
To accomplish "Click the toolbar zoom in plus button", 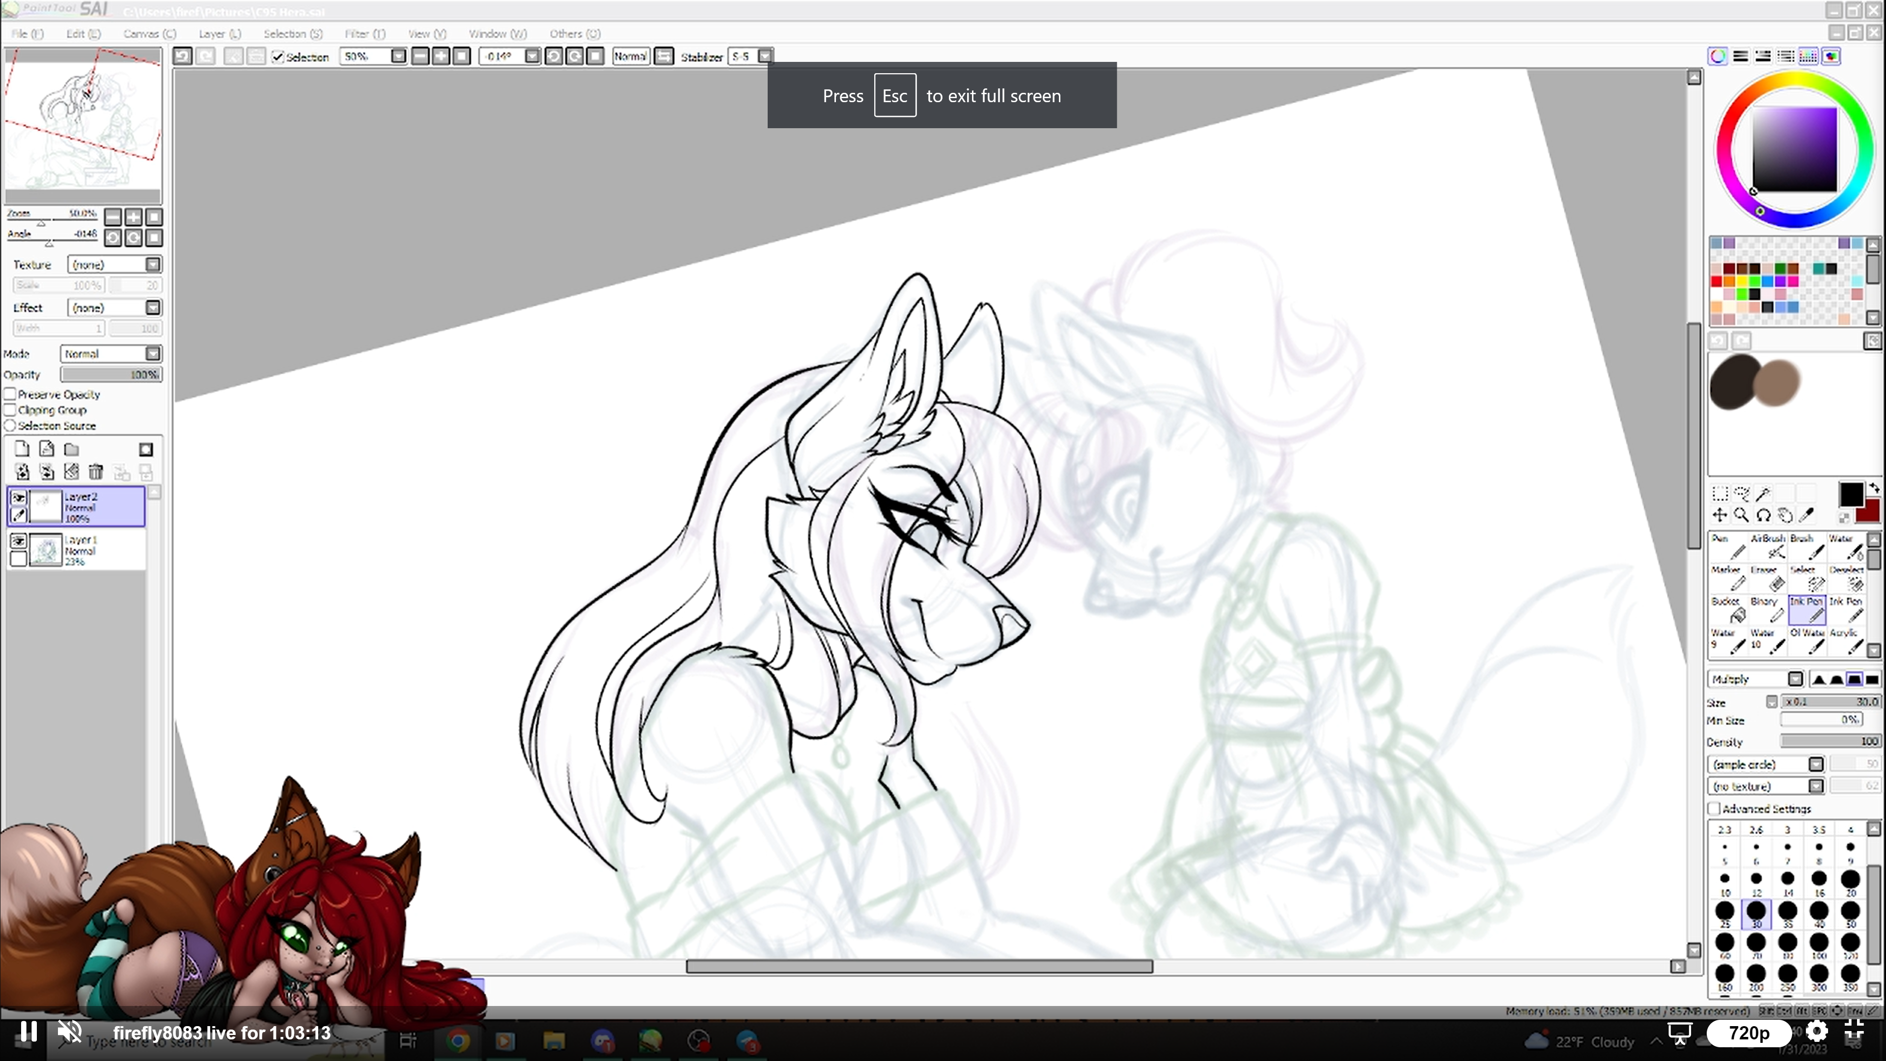I will pyautogui.click(x=441, y=56).
